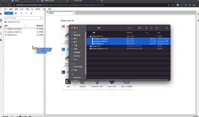Open Finder list view options dropdown
The image size is (199, 117).
pos(129,28)
